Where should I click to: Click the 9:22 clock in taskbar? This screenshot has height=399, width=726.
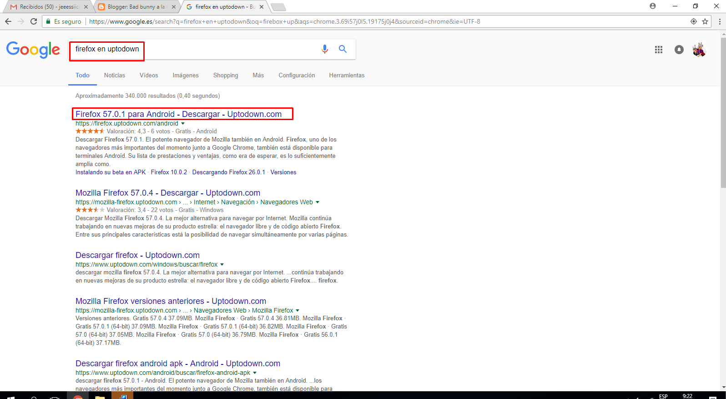coord(687,396)
